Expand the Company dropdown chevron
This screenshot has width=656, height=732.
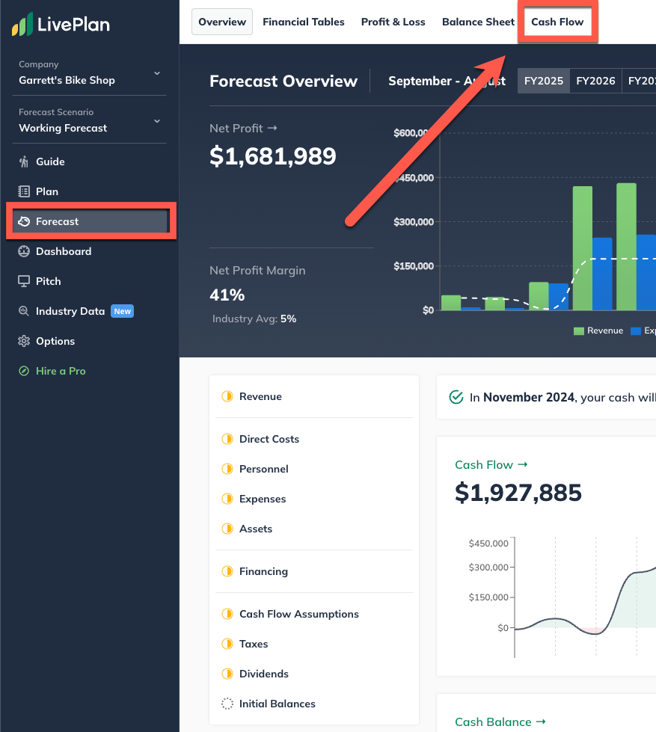click(x=157, y=73)
